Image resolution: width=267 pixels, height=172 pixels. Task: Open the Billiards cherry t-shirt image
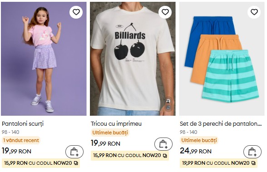coord(133,59)
